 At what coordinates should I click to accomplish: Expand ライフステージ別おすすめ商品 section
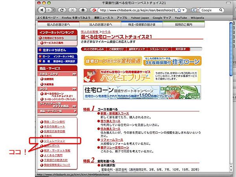[x=57, y=105]
